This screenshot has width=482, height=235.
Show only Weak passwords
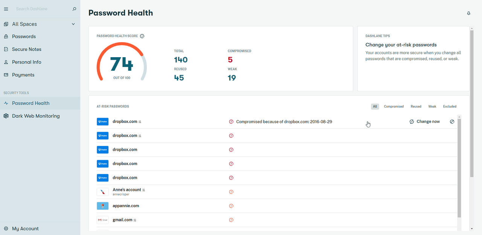[x=432, y=106]
